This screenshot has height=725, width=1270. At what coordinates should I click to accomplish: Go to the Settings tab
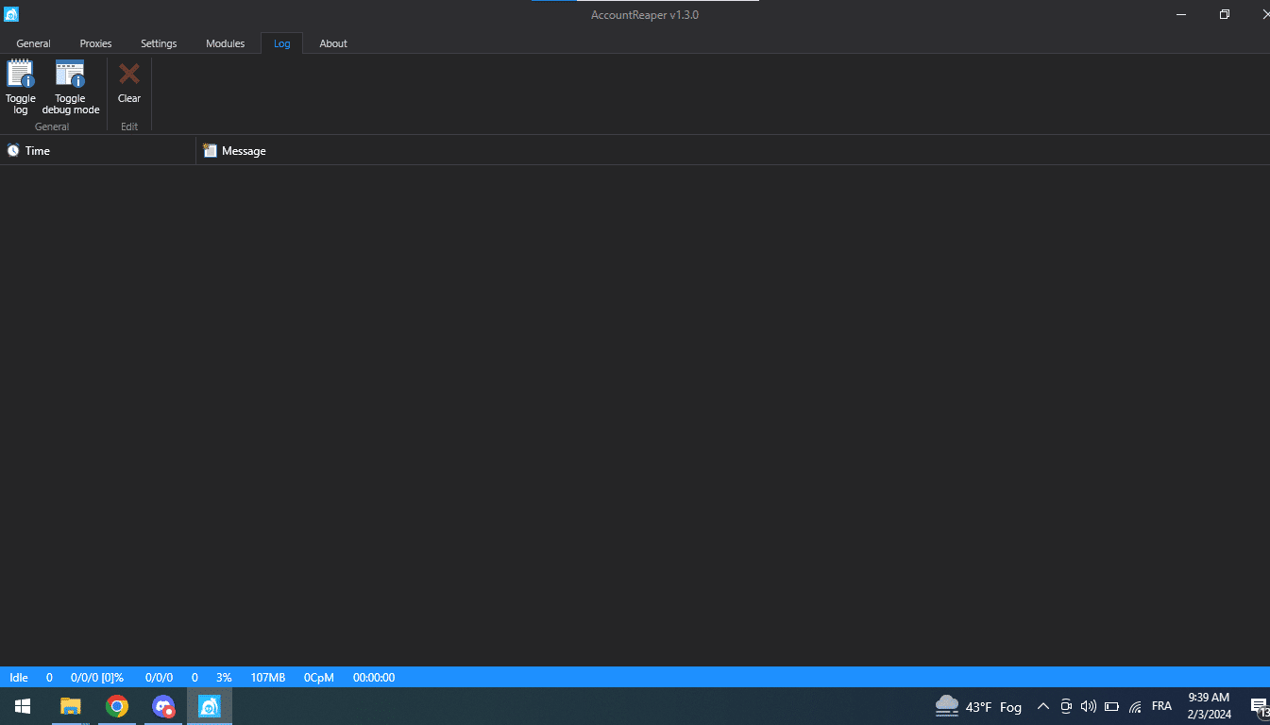pos(159,43)
